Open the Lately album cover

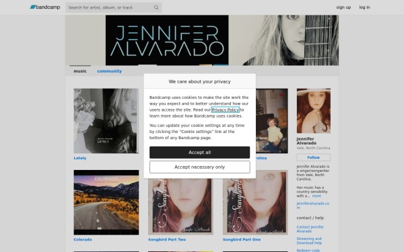coord(106,121)
